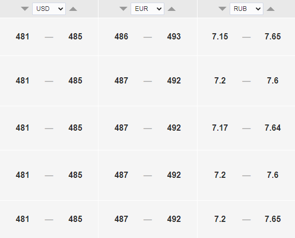This screenshot has width=295, height=238.
Task: Click first row USD sell rate 485
Action: click(x=75, y=36)
